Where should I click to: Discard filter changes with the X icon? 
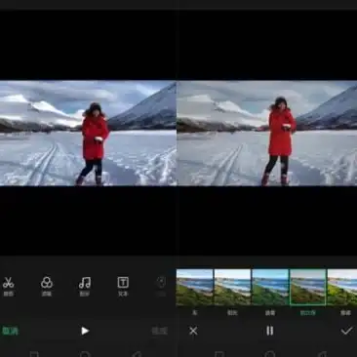point(193,331)
